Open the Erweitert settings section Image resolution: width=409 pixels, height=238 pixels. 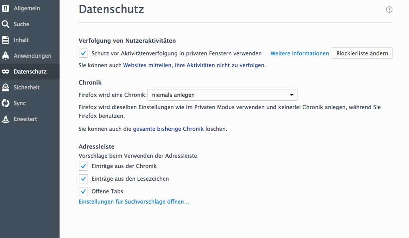pos(25,119)
